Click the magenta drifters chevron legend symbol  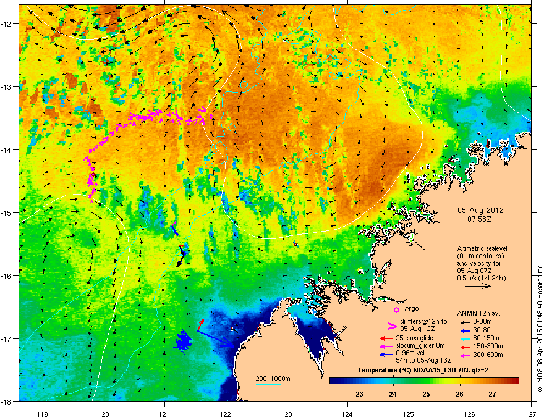pyautogui.click(x=392, y=325)
